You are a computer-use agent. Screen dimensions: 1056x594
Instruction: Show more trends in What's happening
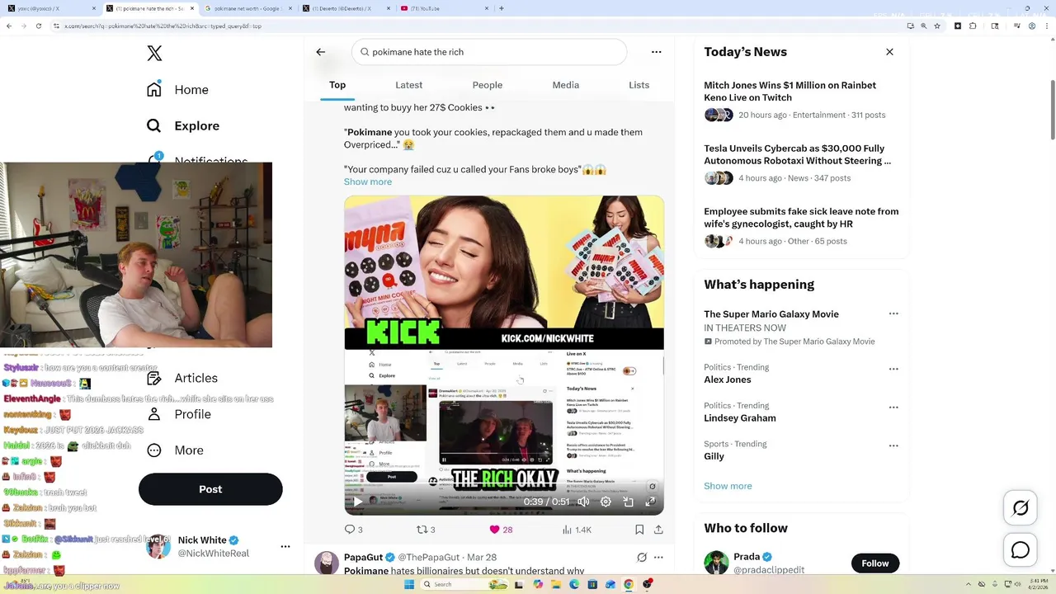point(728,486)
